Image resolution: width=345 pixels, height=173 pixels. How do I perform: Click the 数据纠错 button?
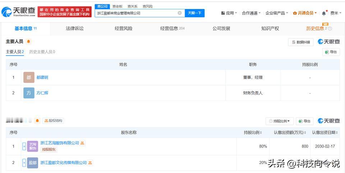[301, 42]
